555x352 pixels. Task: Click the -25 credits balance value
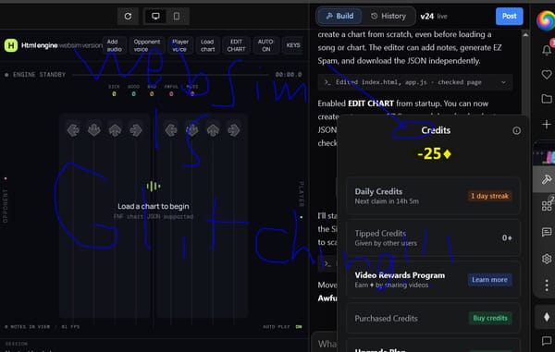[x=435, y=153]
